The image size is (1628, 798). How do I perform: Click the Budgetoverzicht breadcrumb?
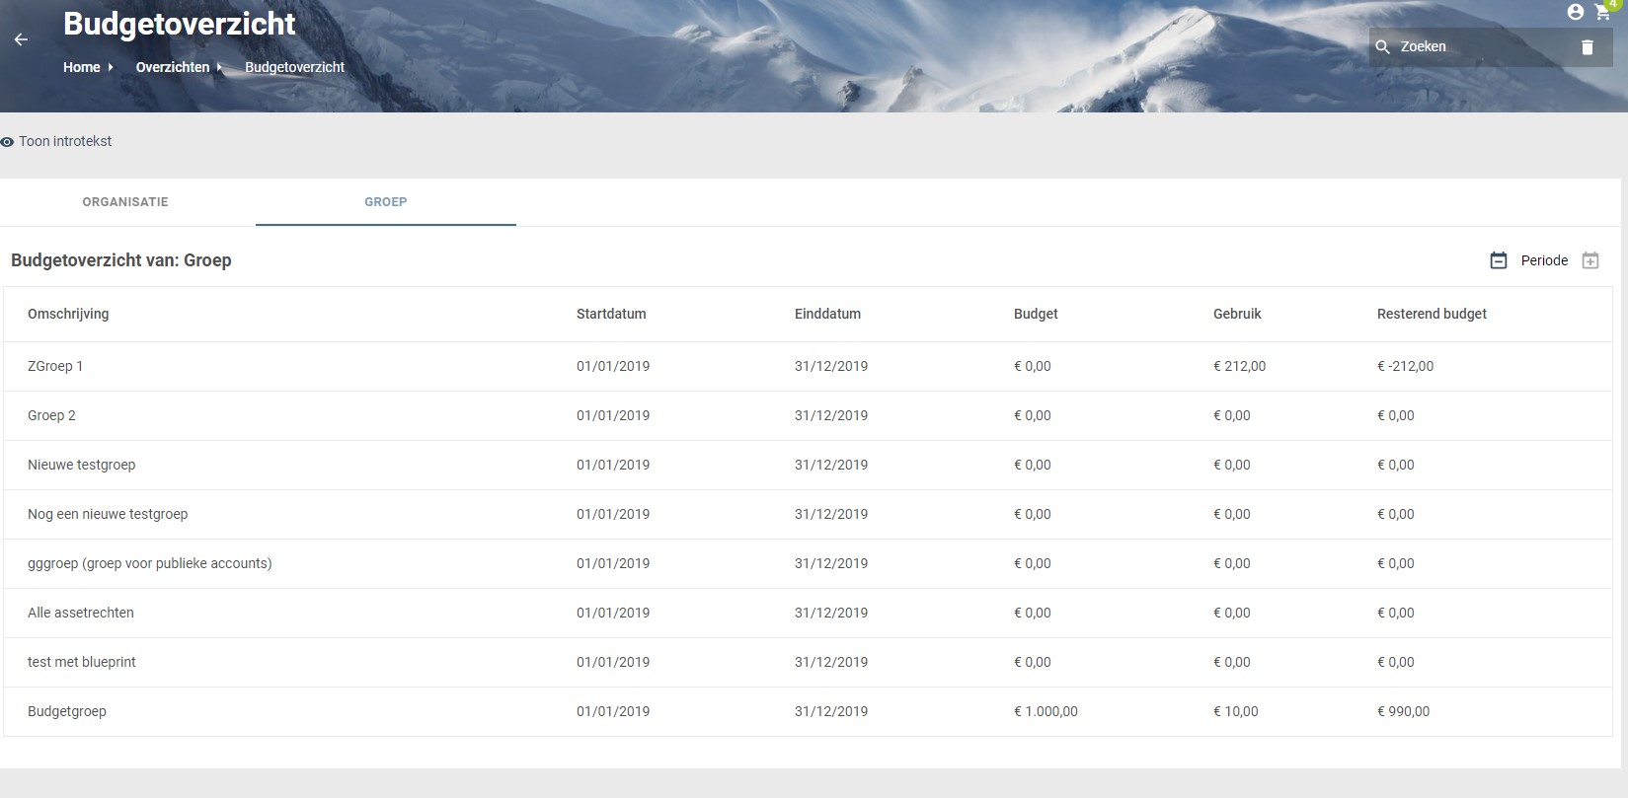(295, 67)
